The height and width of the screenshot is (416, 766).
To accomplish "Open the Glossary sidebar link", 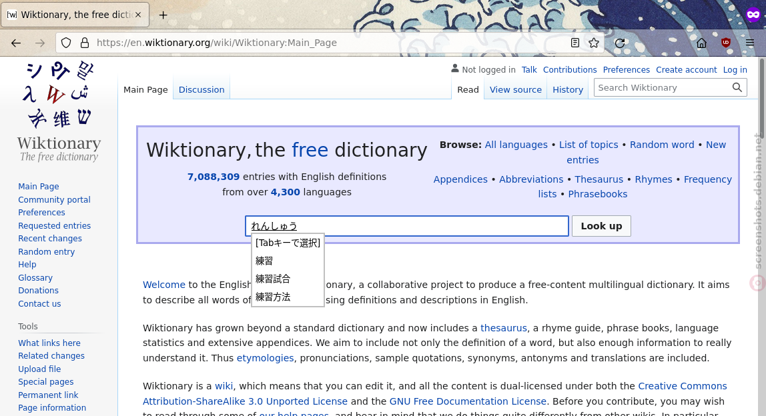I will 35,278.
